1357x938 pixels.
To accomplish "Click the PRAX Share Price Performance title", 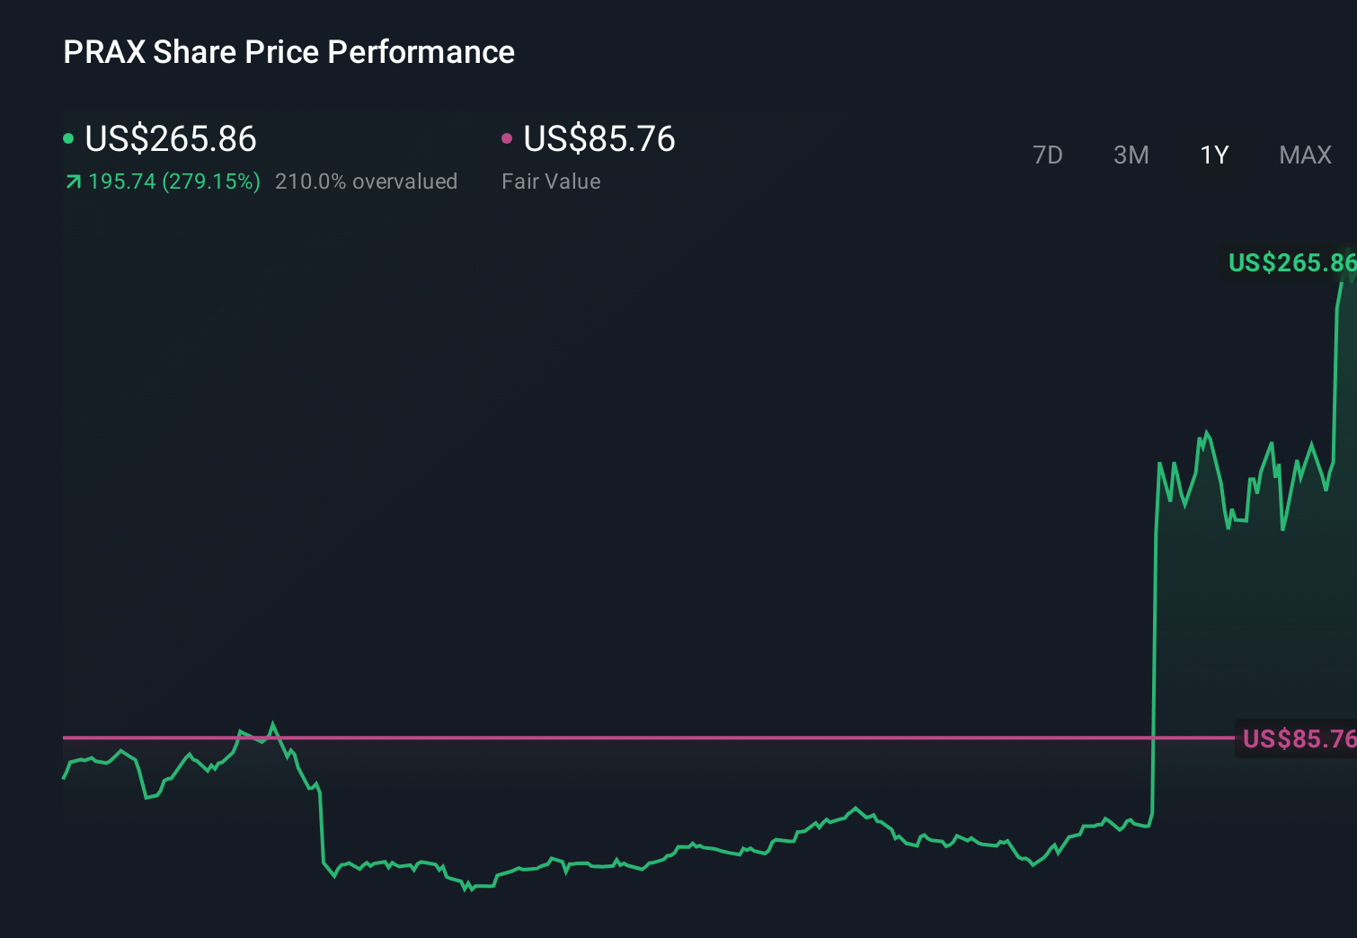I will [288, 51].
